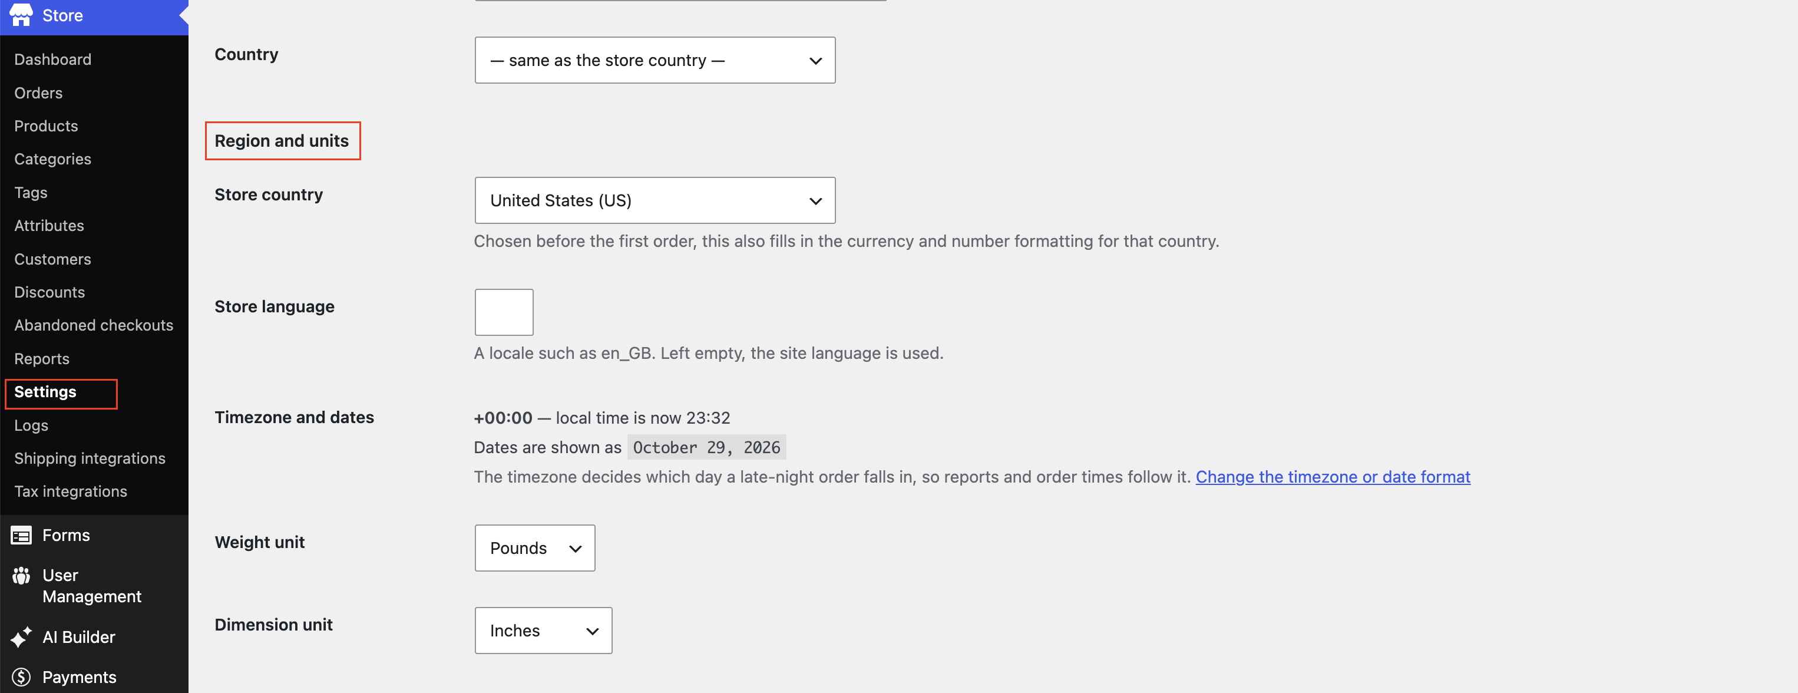Change the Weight unit dropdown from Pounds

tap(535, 548)
